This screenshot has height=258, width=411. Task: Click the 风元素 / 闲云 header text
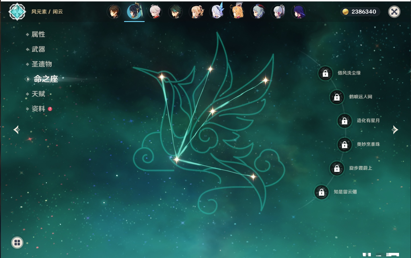47,12
